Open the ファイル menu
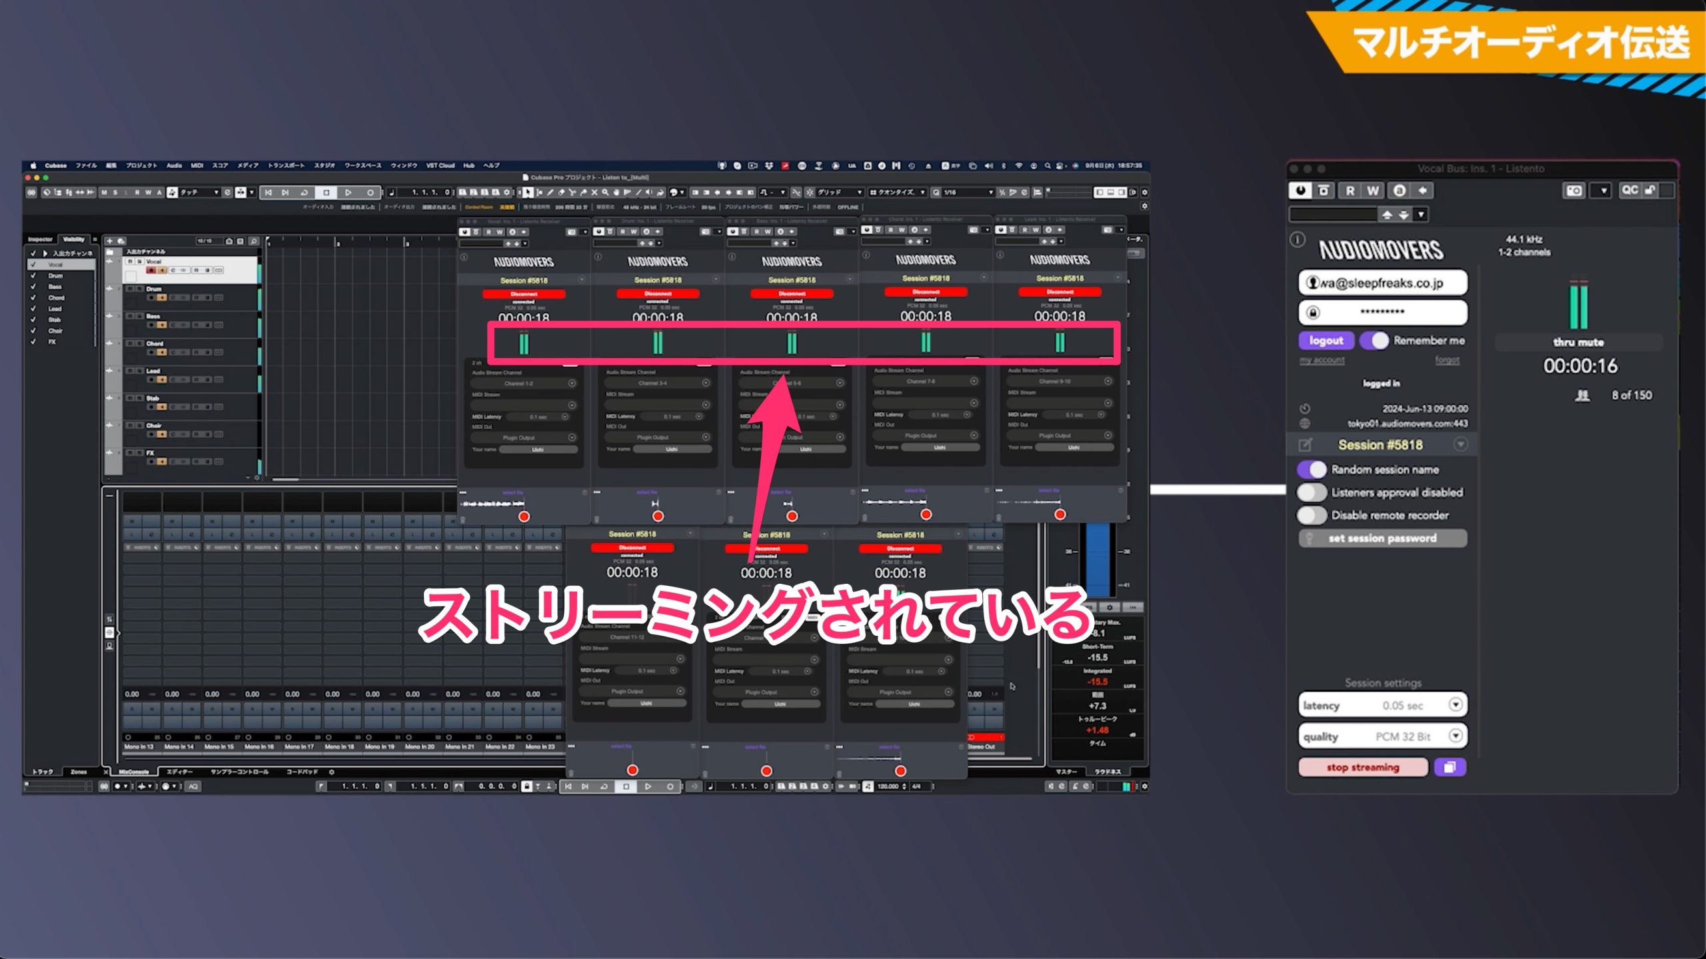1706x959 pixels. (86, 165)
